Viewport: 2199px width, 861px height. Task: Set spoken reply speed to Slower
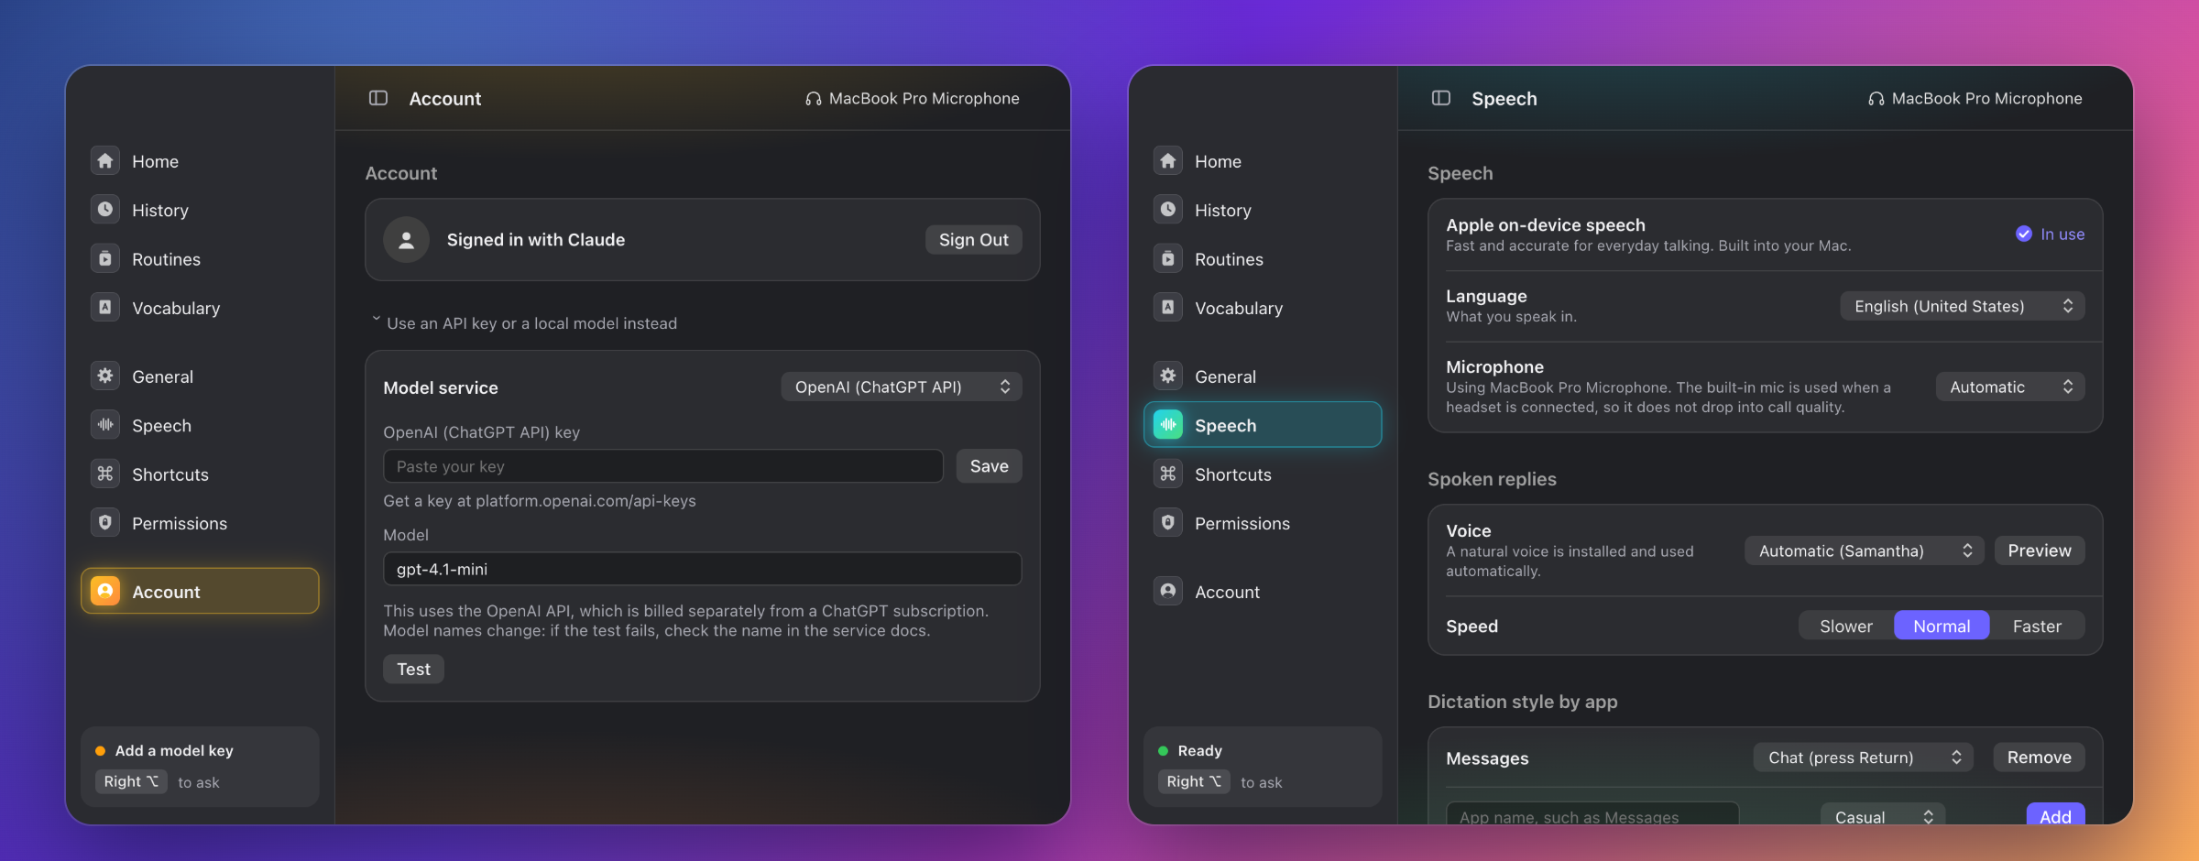point(1846,627)
